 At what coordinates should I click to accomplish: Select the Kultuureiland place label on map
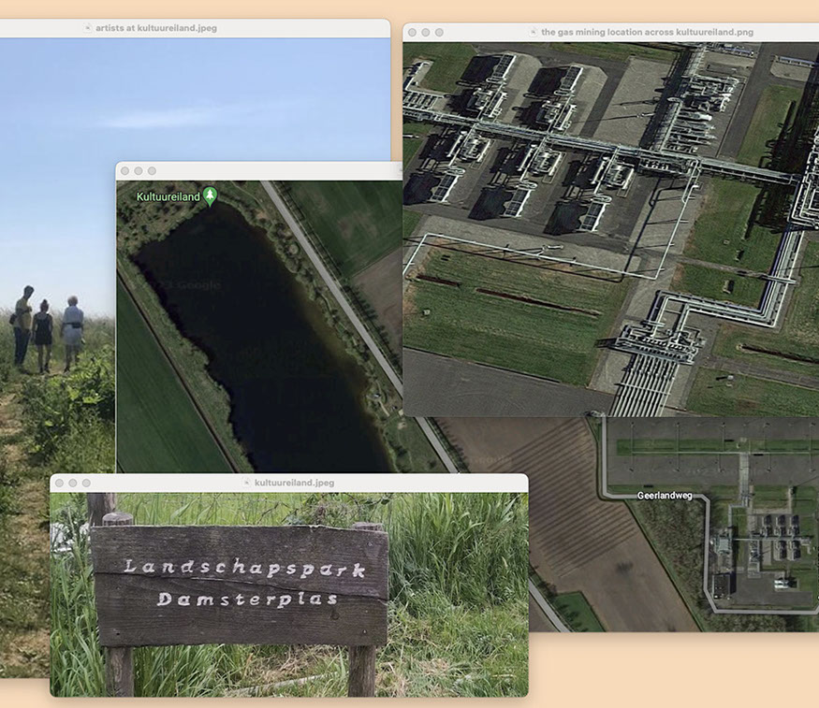[168, 197]
